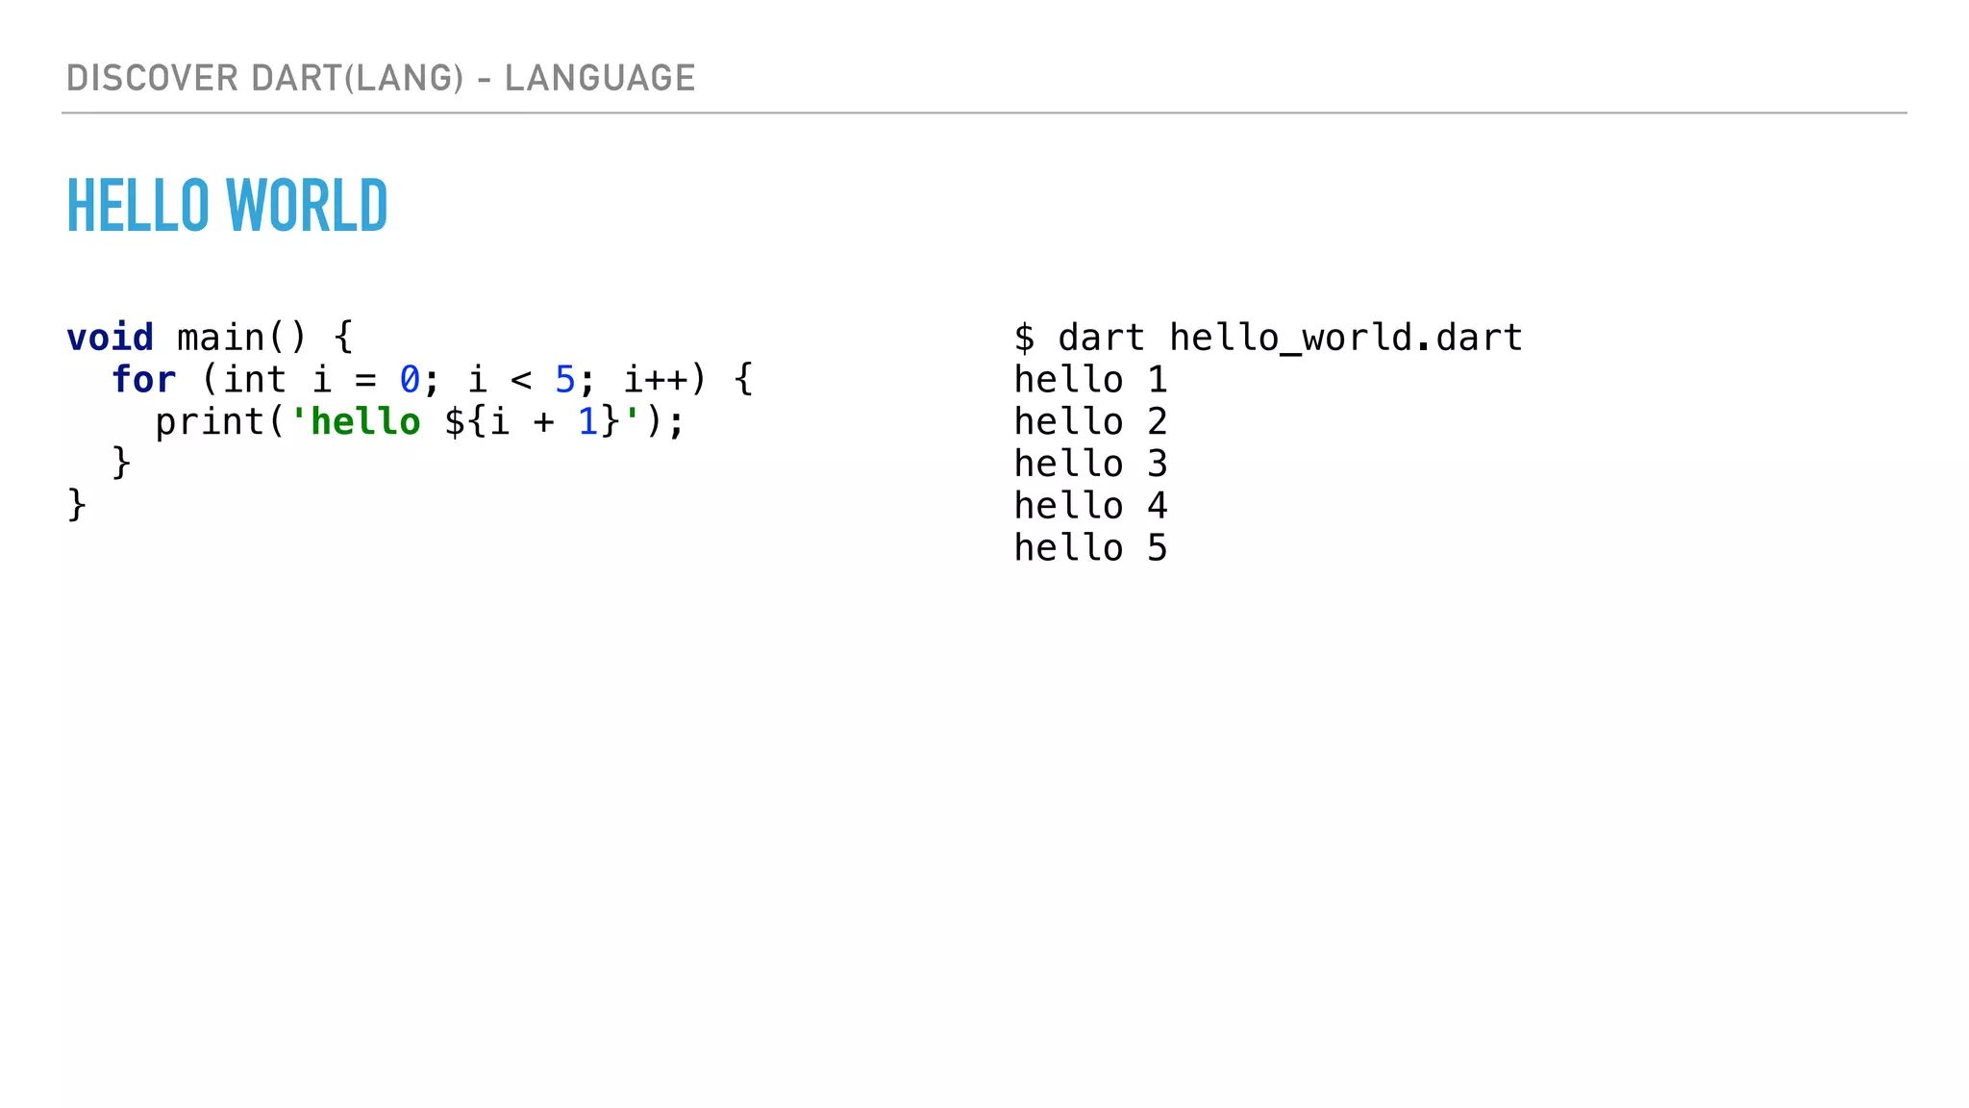Click the code line 'void main() {'
This screenshot has height=1108, width=1969.
(211, 338)
